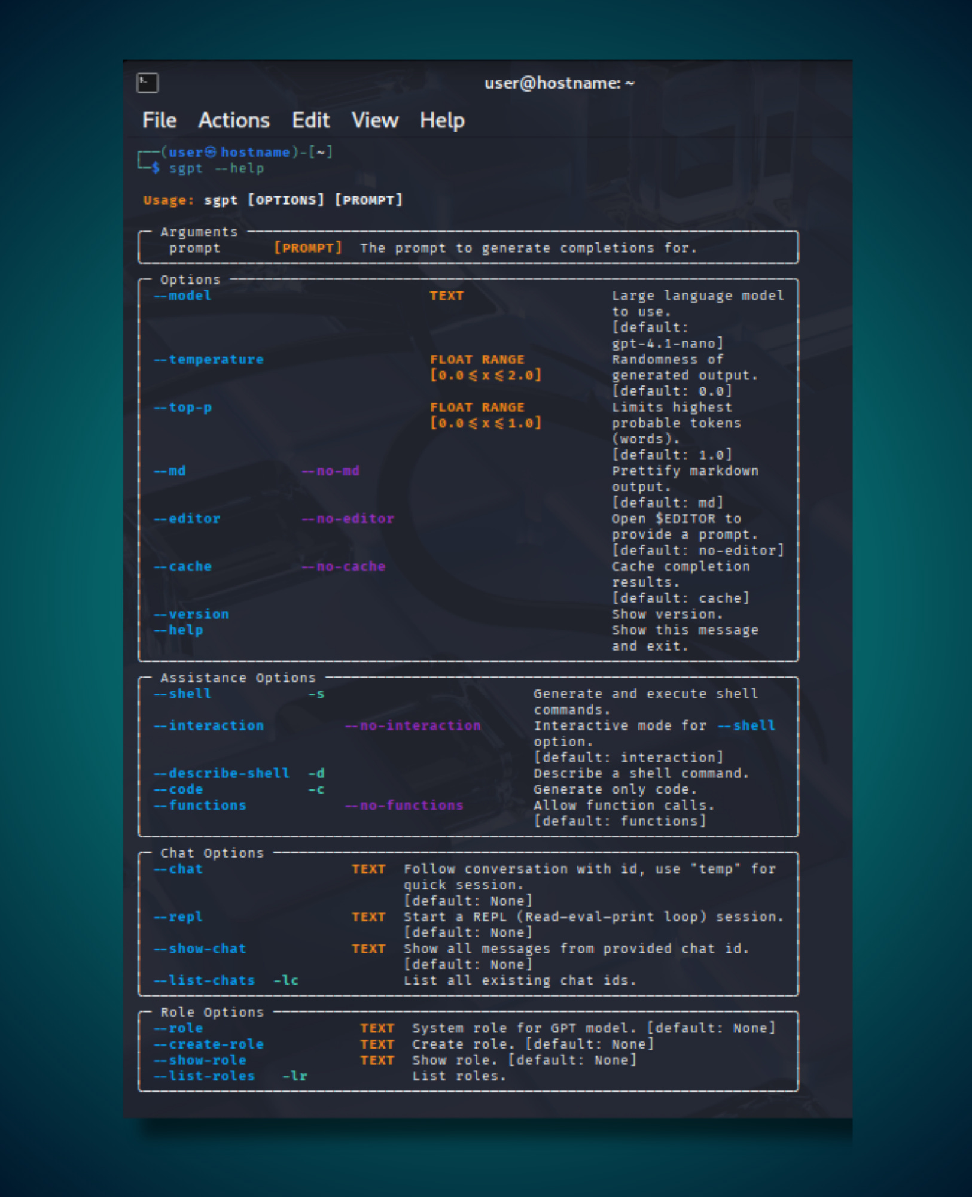
Task: Click the '--help' option in Options box
Action: click(x=178, y=630)
